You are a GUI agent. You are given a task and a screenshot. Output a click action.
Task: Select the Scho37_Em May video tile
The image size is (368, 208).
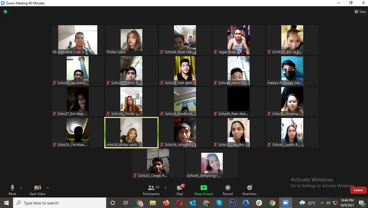[78, 102]
